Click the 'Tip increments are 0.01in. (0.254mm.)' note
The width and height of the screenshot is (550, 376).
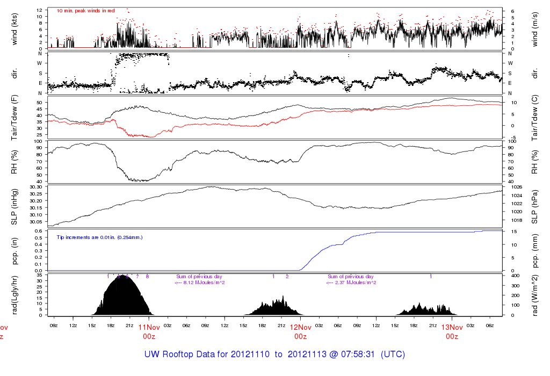[x=99, y=237]
